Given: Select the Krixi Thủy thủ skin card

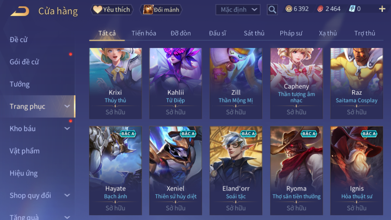Looking at the screenshot, I should click(x=116, y=83).
